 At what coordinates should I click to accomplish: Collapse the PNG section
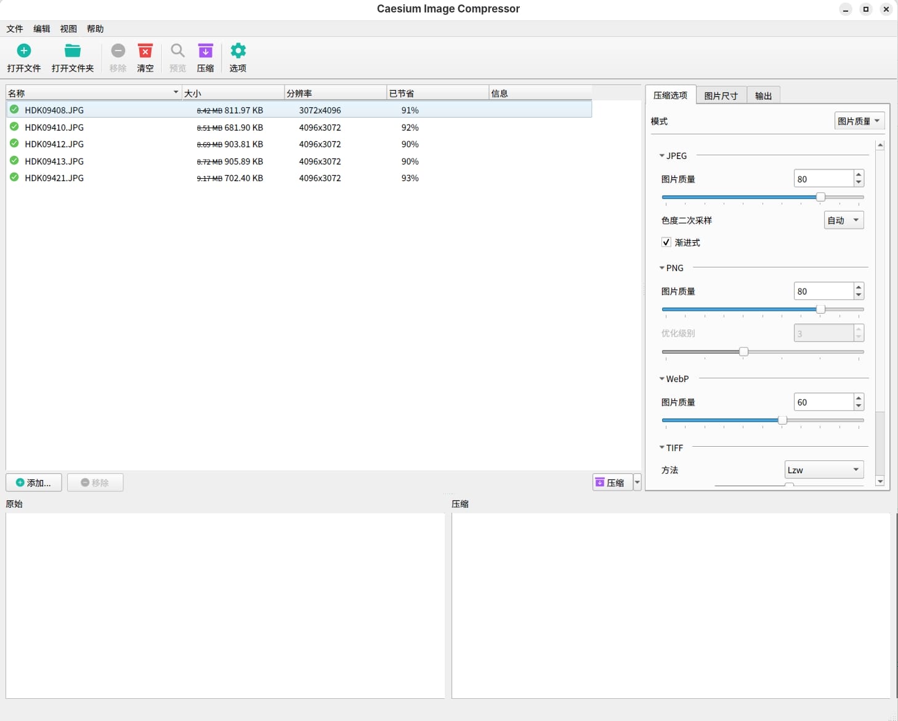662,268
